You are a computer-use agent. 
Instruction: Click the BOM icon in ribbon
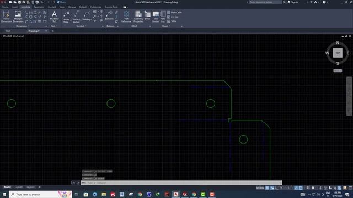tap(147, 15)
